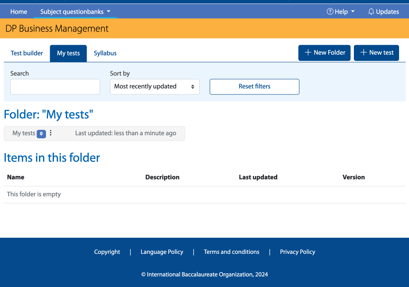Click the Updates bell icon
This screenshot has height=287, width=409.
pyautogui.click(x=371, y=12)
